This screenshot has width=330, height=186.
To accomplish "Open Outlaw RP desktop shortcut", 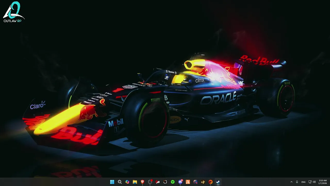I will (x=14, y=12).
